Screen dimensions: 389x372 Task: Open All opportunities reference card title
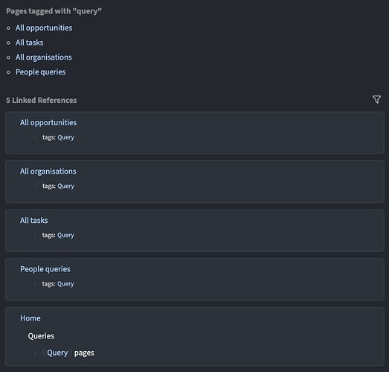click(48, 122)
